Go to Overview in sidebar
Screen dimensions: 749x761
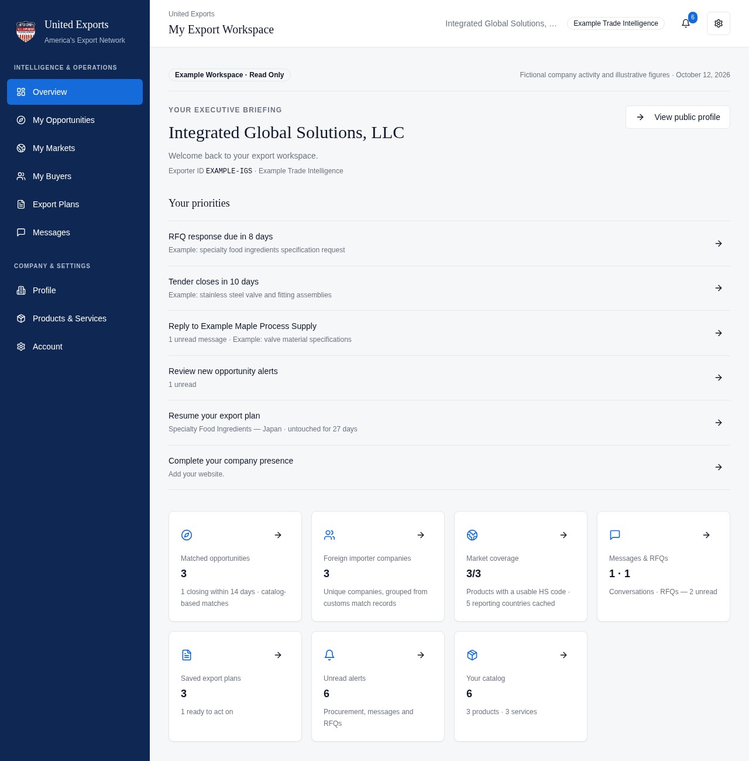tap(75, 92)
